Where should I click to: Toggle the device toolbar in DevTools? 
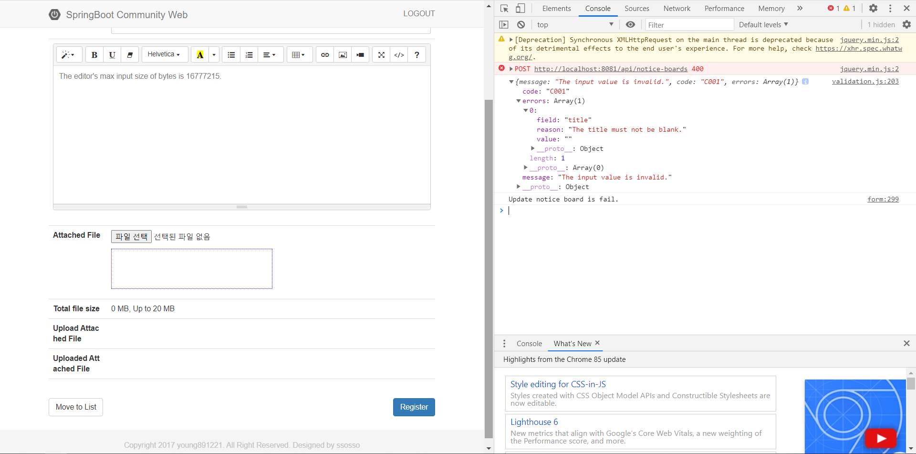(x=520, y=9)
